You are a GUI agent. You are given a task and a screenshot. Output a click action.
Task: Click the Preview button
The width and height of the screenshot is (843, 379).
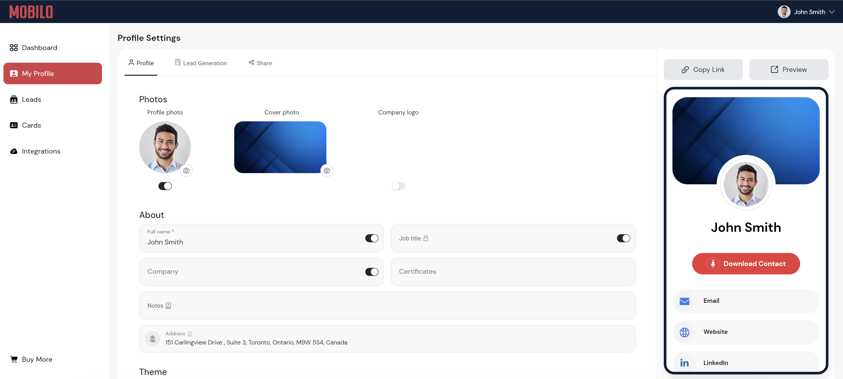pos(789,70)
